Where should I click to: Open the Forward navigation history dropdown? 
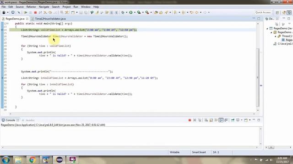[x=209, y=12]
